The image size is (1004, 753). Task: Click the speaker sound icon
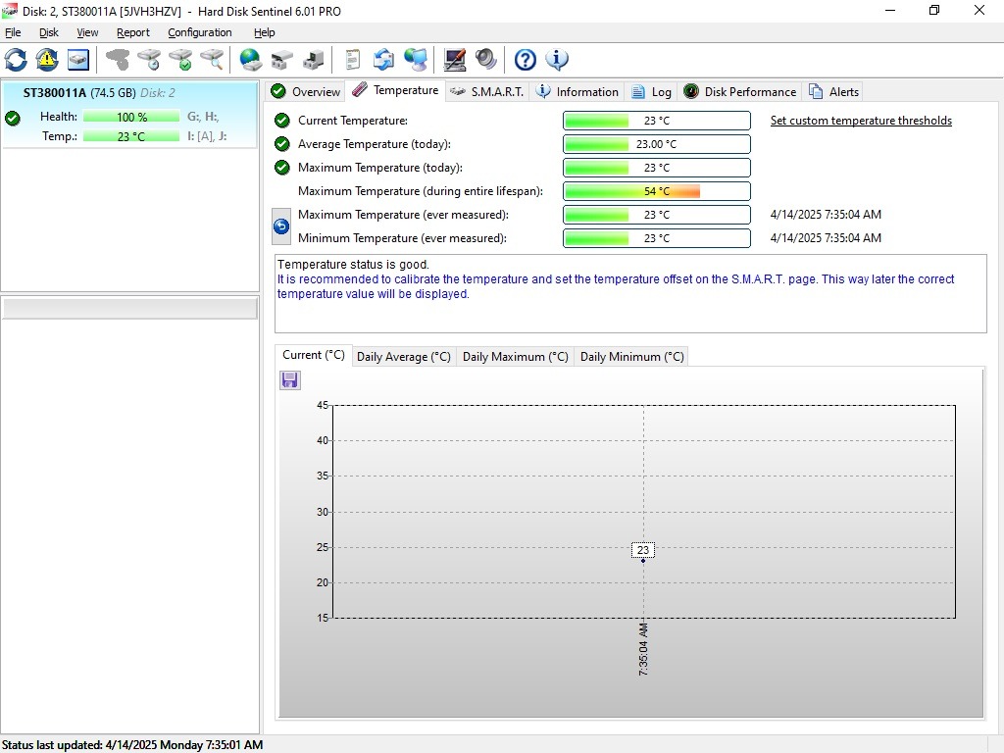tap(486, 60)
